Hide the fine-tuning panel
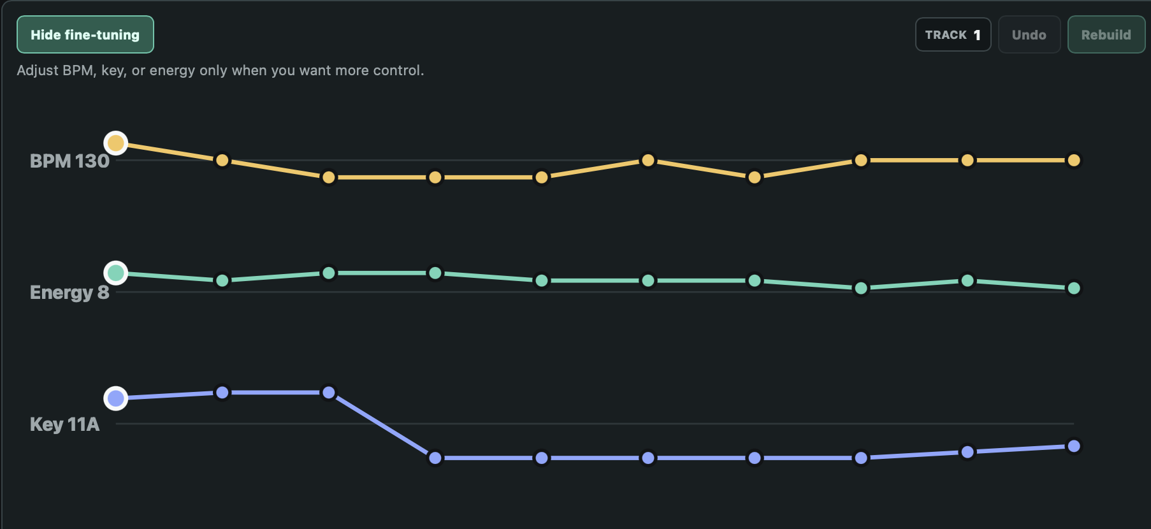1151x529 pixels. click(85, 34)
